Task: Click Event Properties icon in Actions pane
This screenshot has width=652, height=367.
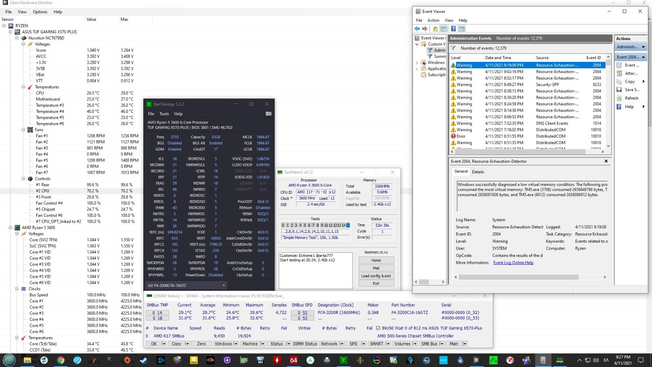Action: (x=619, y=65)
